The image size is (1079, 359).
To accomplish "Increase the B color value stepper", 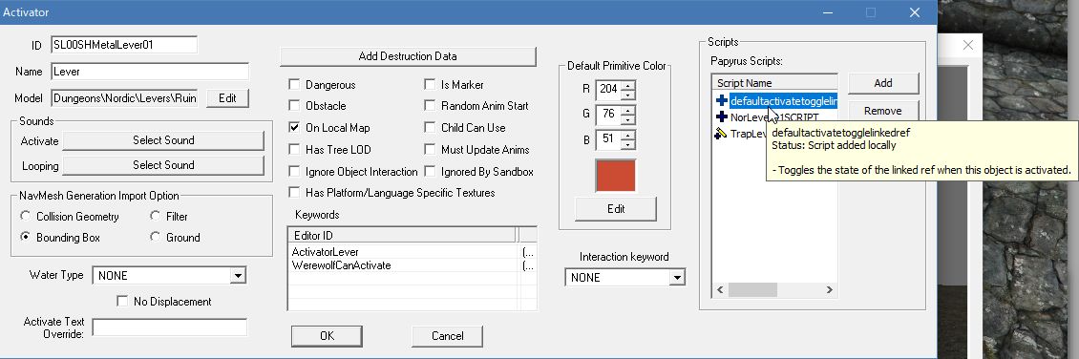I will tap(627, 136).
